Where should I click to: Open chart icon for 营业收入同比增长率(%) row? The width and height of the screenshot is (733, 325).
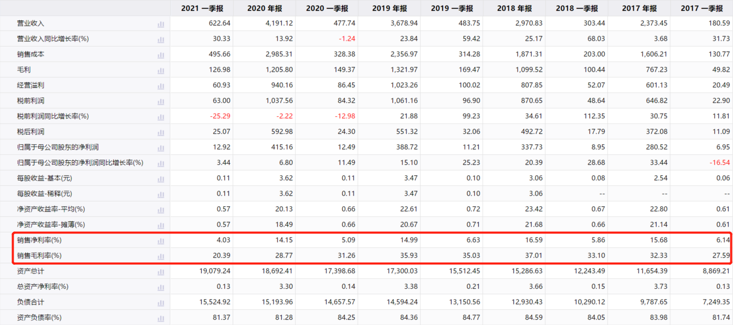[x=161, y=39]
